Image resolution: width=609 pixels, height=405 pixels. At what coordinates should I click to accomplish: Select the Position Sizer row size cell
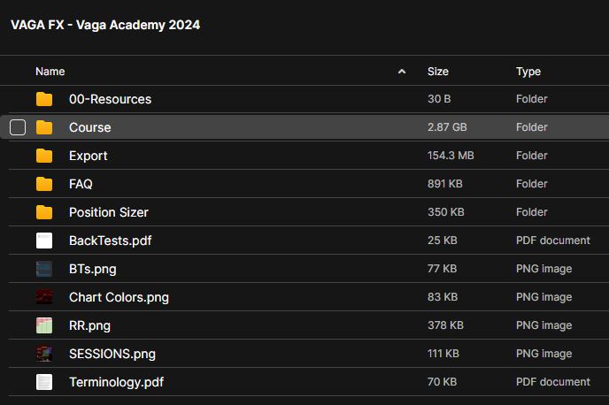click(x=446, y=212)
